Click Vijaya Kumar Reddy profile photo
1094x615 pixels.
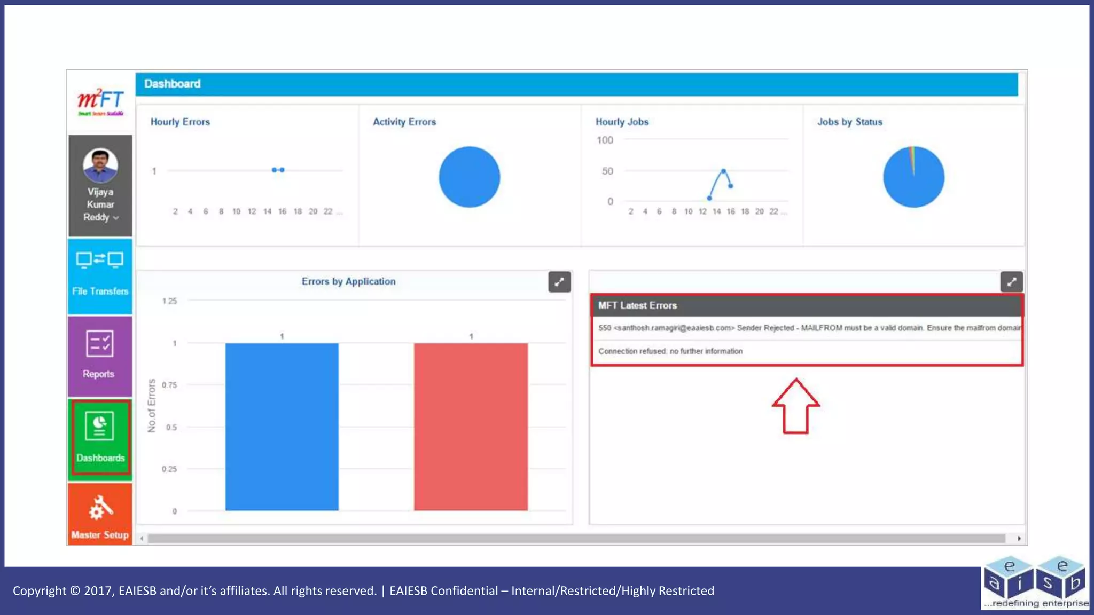coord(100,165)
